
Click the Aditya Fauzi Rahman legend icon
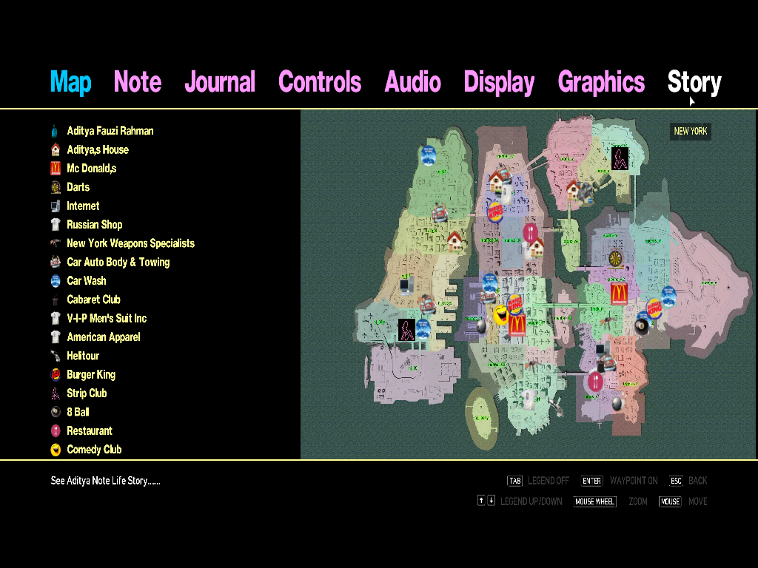[55, 131]
